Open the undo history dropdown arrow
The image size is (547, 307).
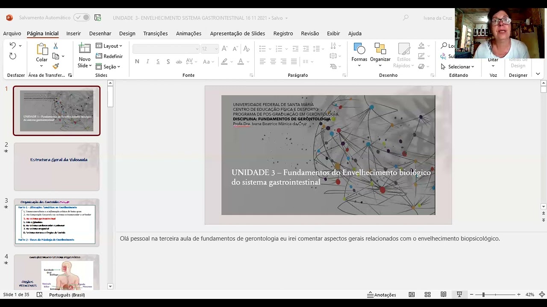(20, 46)
